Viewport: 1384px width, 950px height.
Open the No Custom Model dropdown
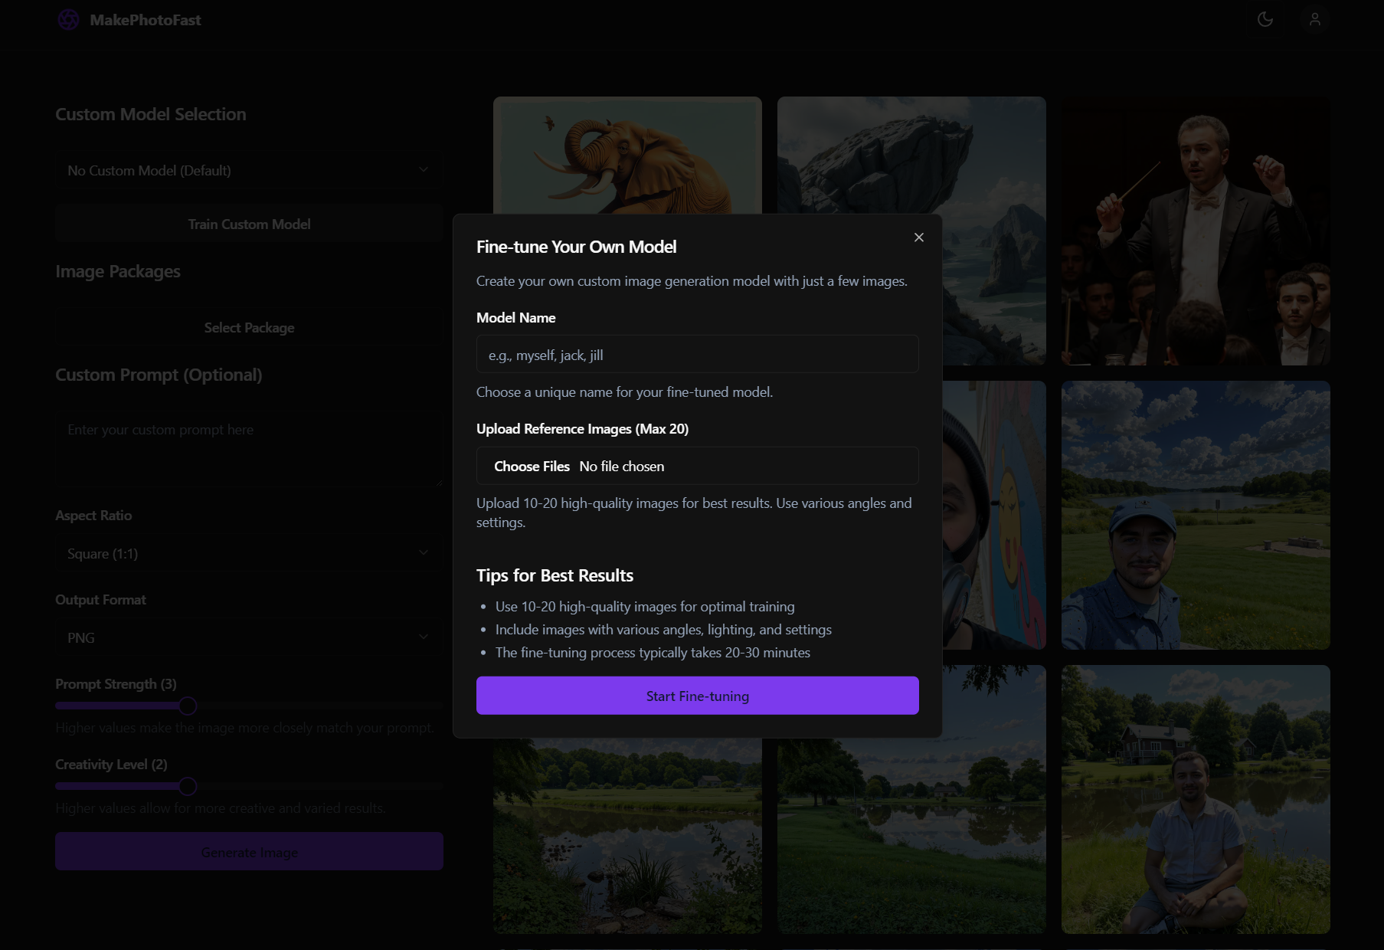[249, 170]
